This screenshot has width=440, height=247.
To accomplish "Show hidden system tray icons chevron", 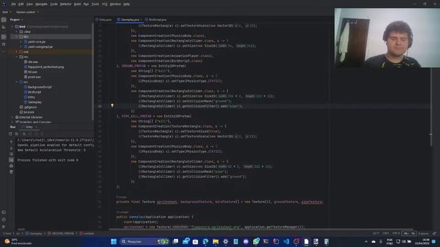I will (366, 242).
